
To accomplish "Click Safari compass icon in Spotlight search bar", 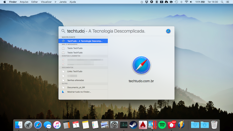I will point(168,31).
